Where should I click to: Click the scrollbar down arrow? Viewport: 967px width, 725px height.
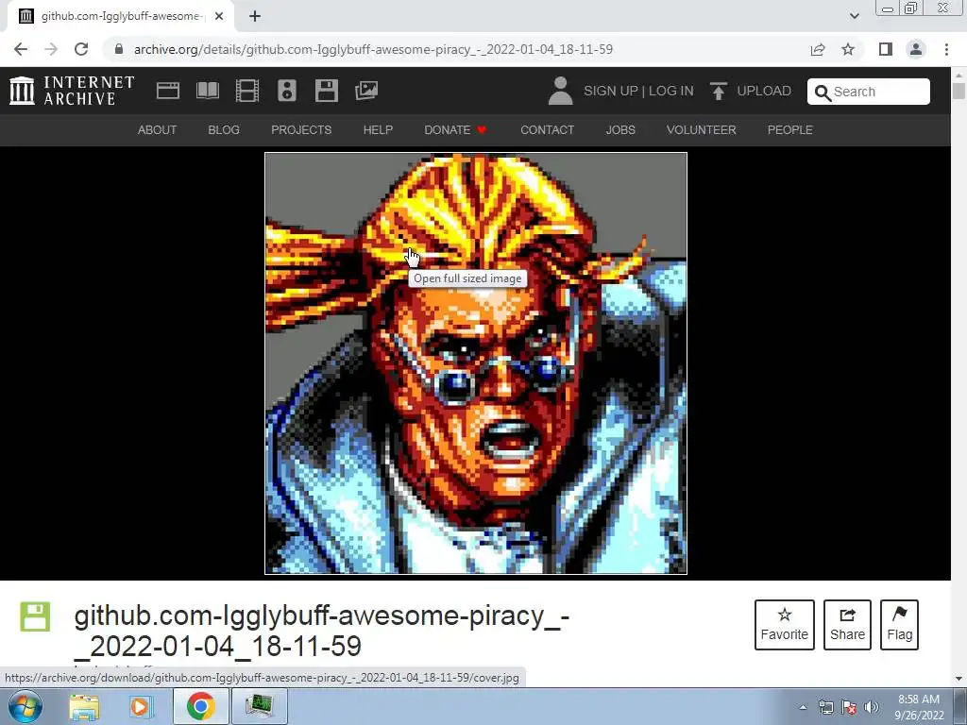tap(959, 679)
